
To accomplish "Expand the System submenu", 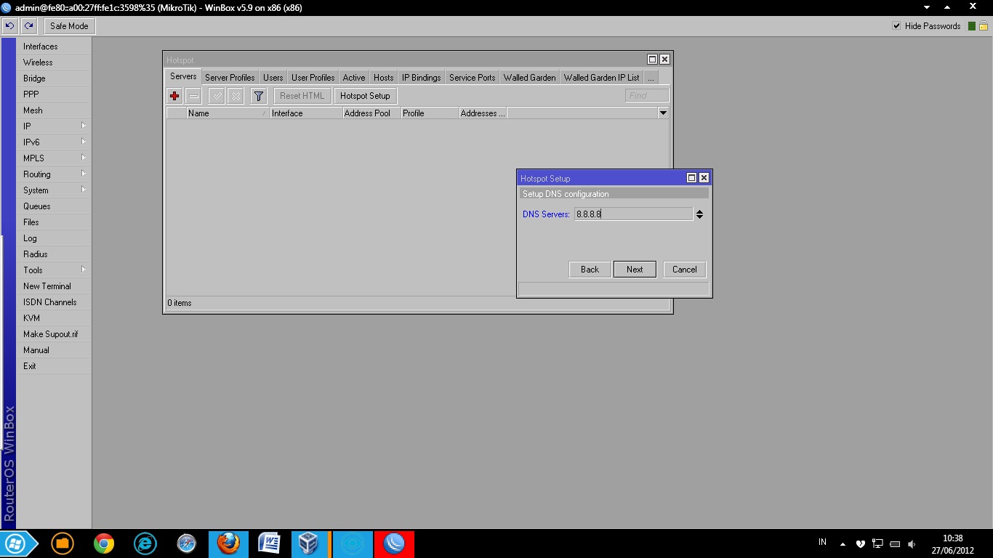I will pyautogui.click(x=55, y=190).
